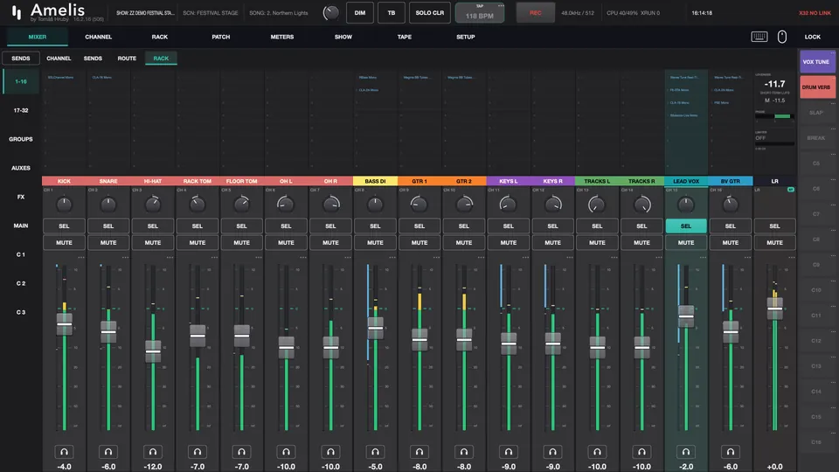Screen dimensions: 839x472
Task: Solo-listen the FLOOR TOM channel headphone icon
Action: click(242, 452)
